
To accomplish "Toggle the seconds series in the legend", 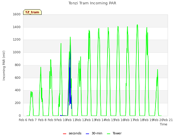I will (x=72, y=133).
